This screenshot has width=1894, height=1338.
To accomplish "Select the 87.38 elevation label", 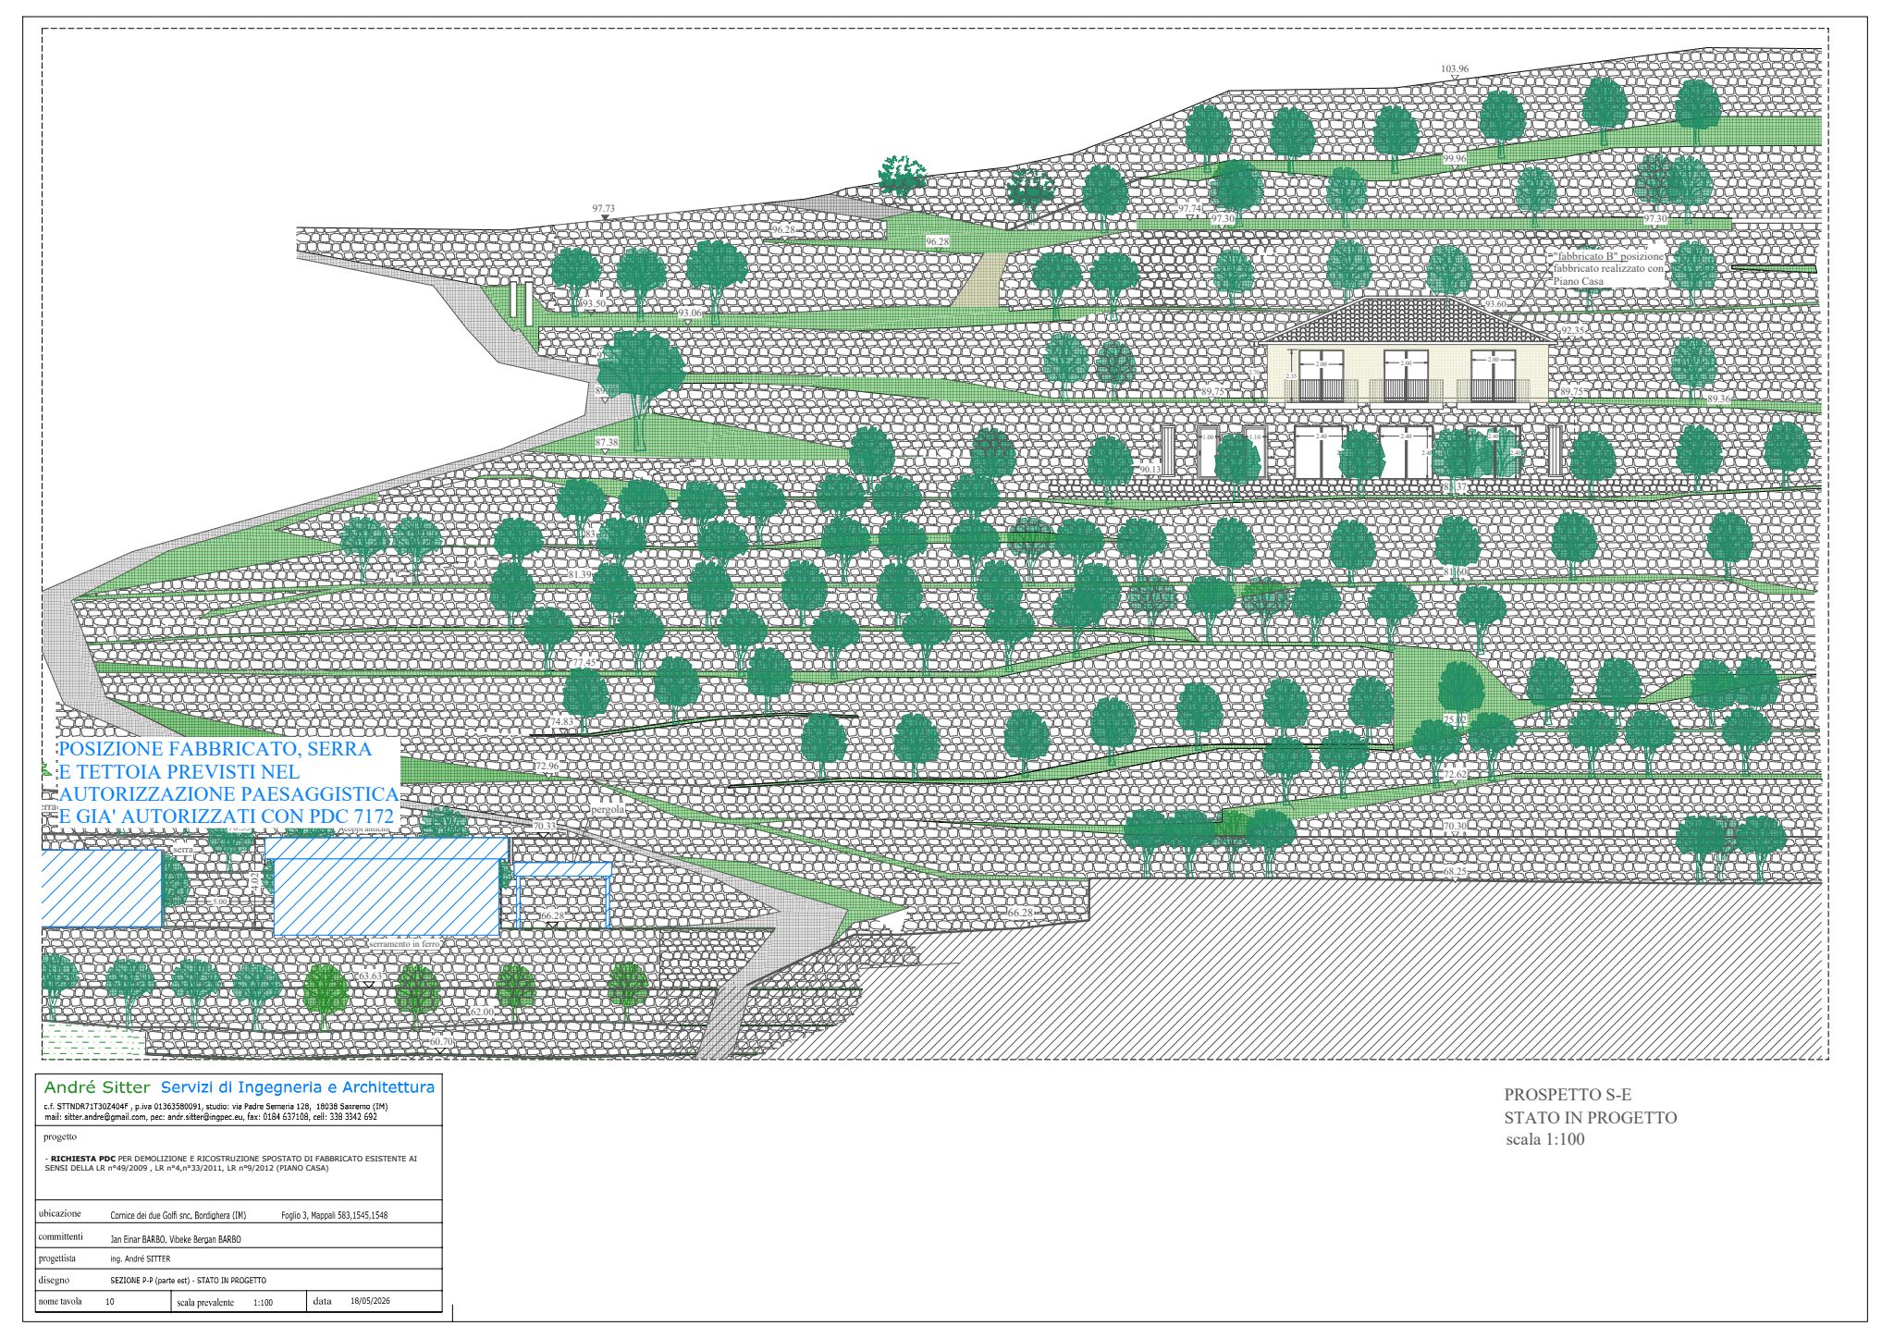I will pos(607,443).
